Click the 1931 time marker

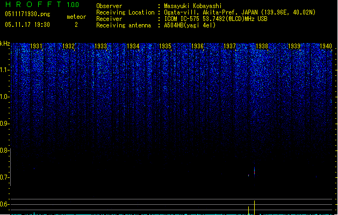click(36, 46)
